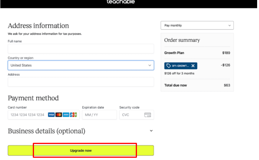Image resolution: width=259 pixels, height=160 pixels.
Task: Click the $63 total amount
Action: 227,85
